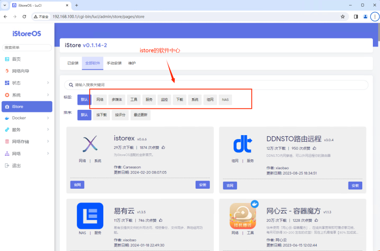Screen dimensions: 380x251
Task: Click the DDNSTO dt app icon
Action: 243,144
